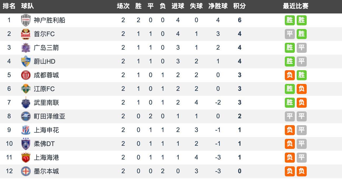Screen dimensions: 342x179
Task: Click the 排名 column header
Action: click(9, 6)
